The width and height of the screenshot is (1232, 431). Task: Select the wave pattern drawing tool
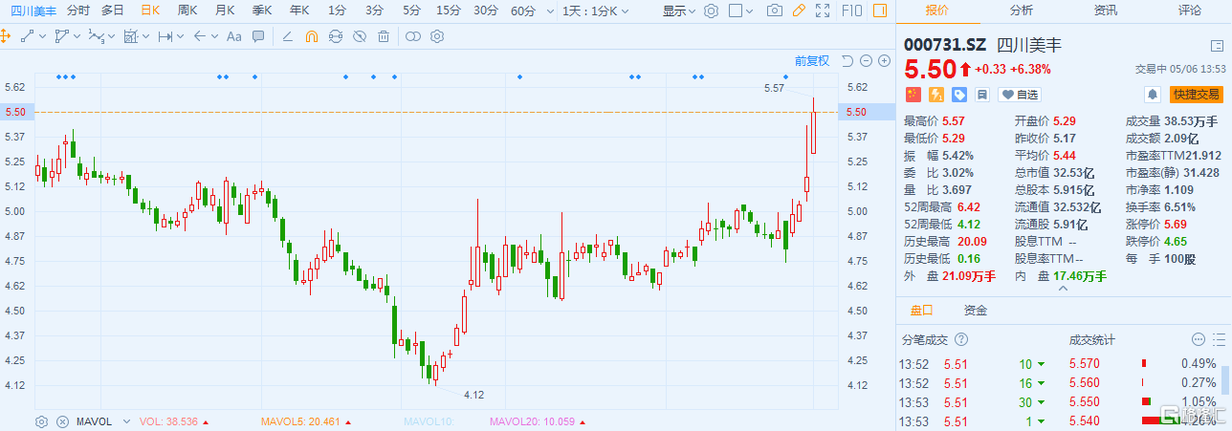coord(95,36)
